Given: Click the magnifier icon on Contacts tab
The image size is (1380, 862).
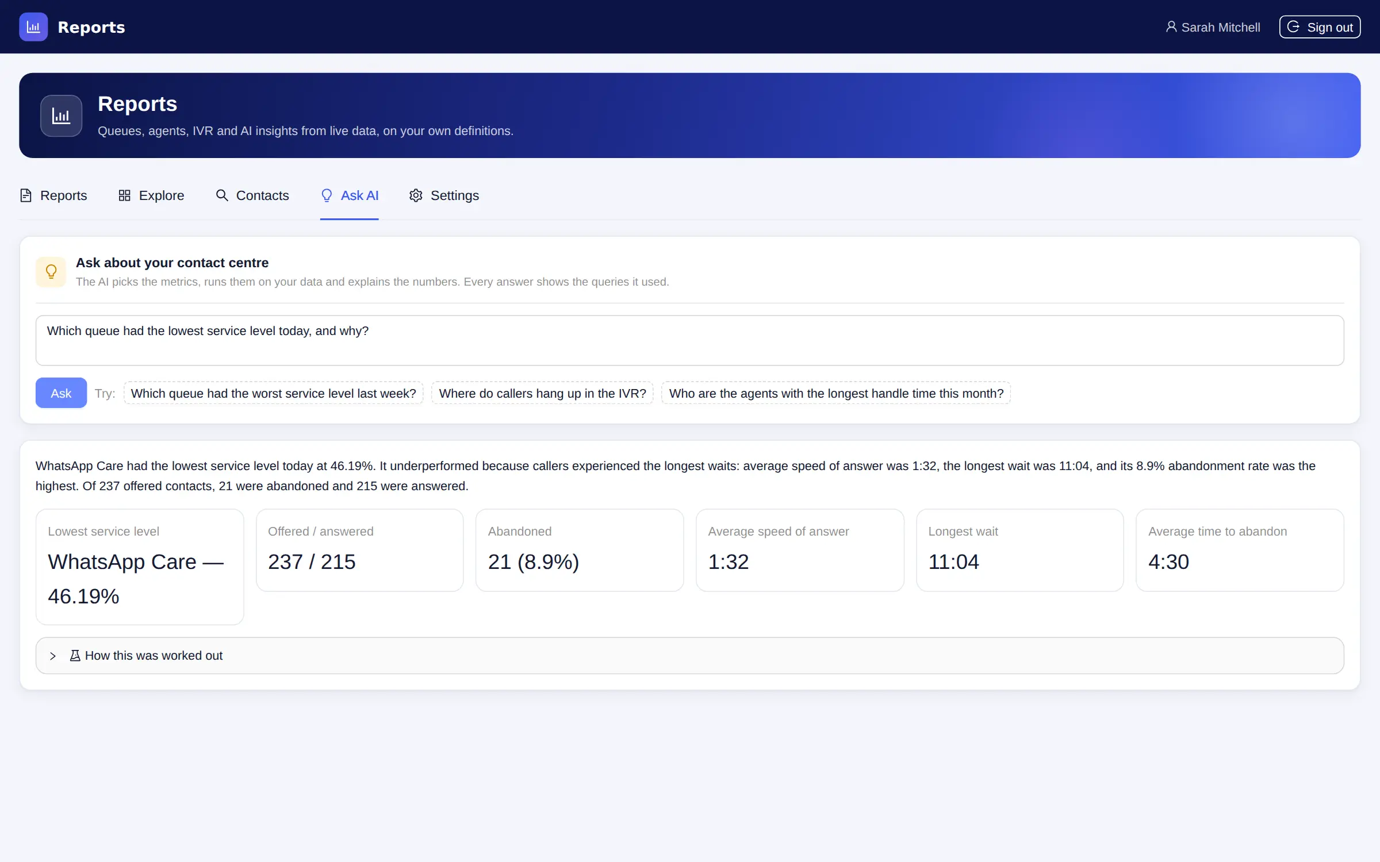Looking at the screenshot, I should pos(222,195).
